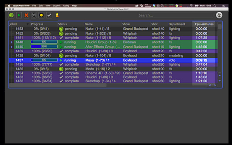This screenshot has width=232, height=145.
Task: Click the 6% progress bar of job 1437
Action: click(44, 60)
